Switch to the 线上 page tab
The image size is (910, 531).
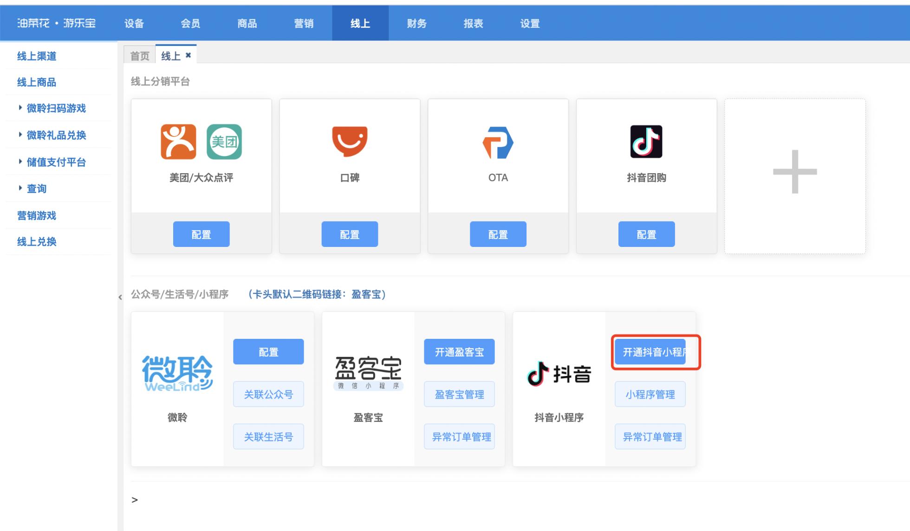pos(171,56)
